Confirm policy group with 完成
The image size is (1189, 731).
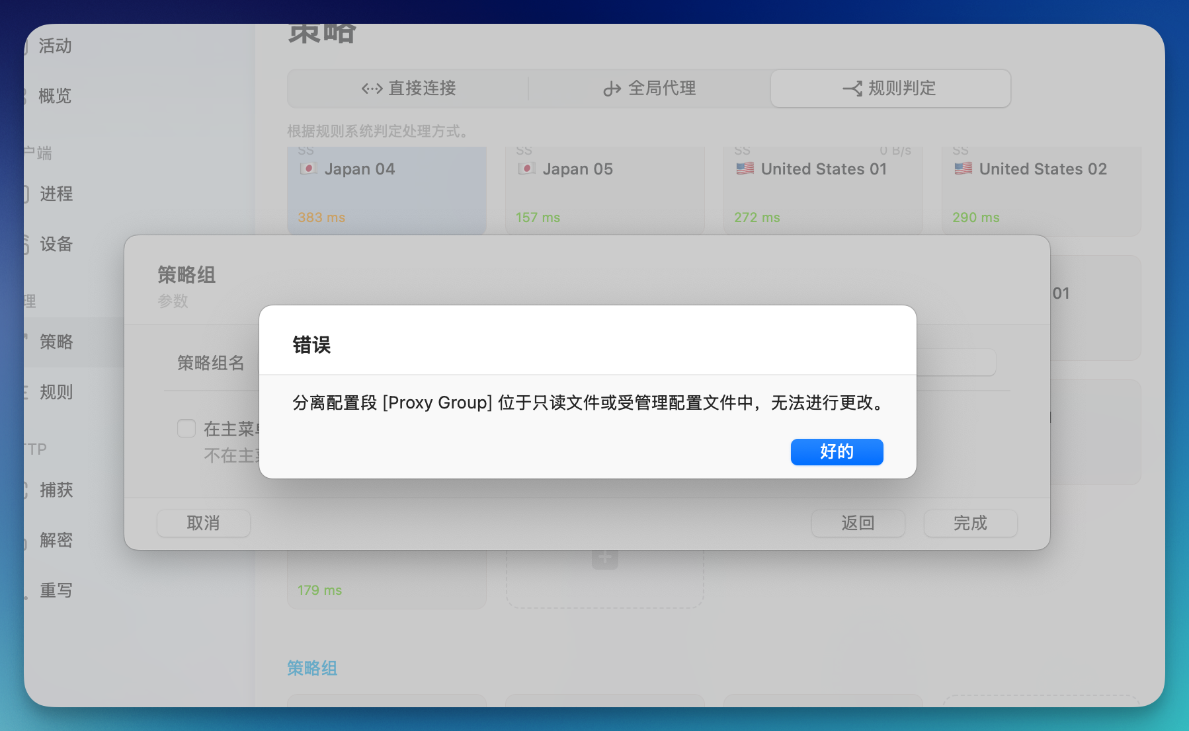pos(970,523)
